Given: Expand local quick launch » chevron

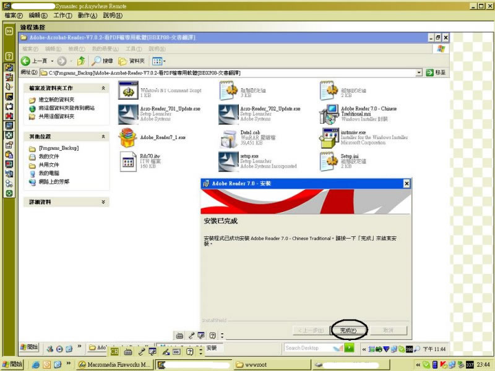Looking at the screenshot, I should pyautogui.click(x=68, y=364).
